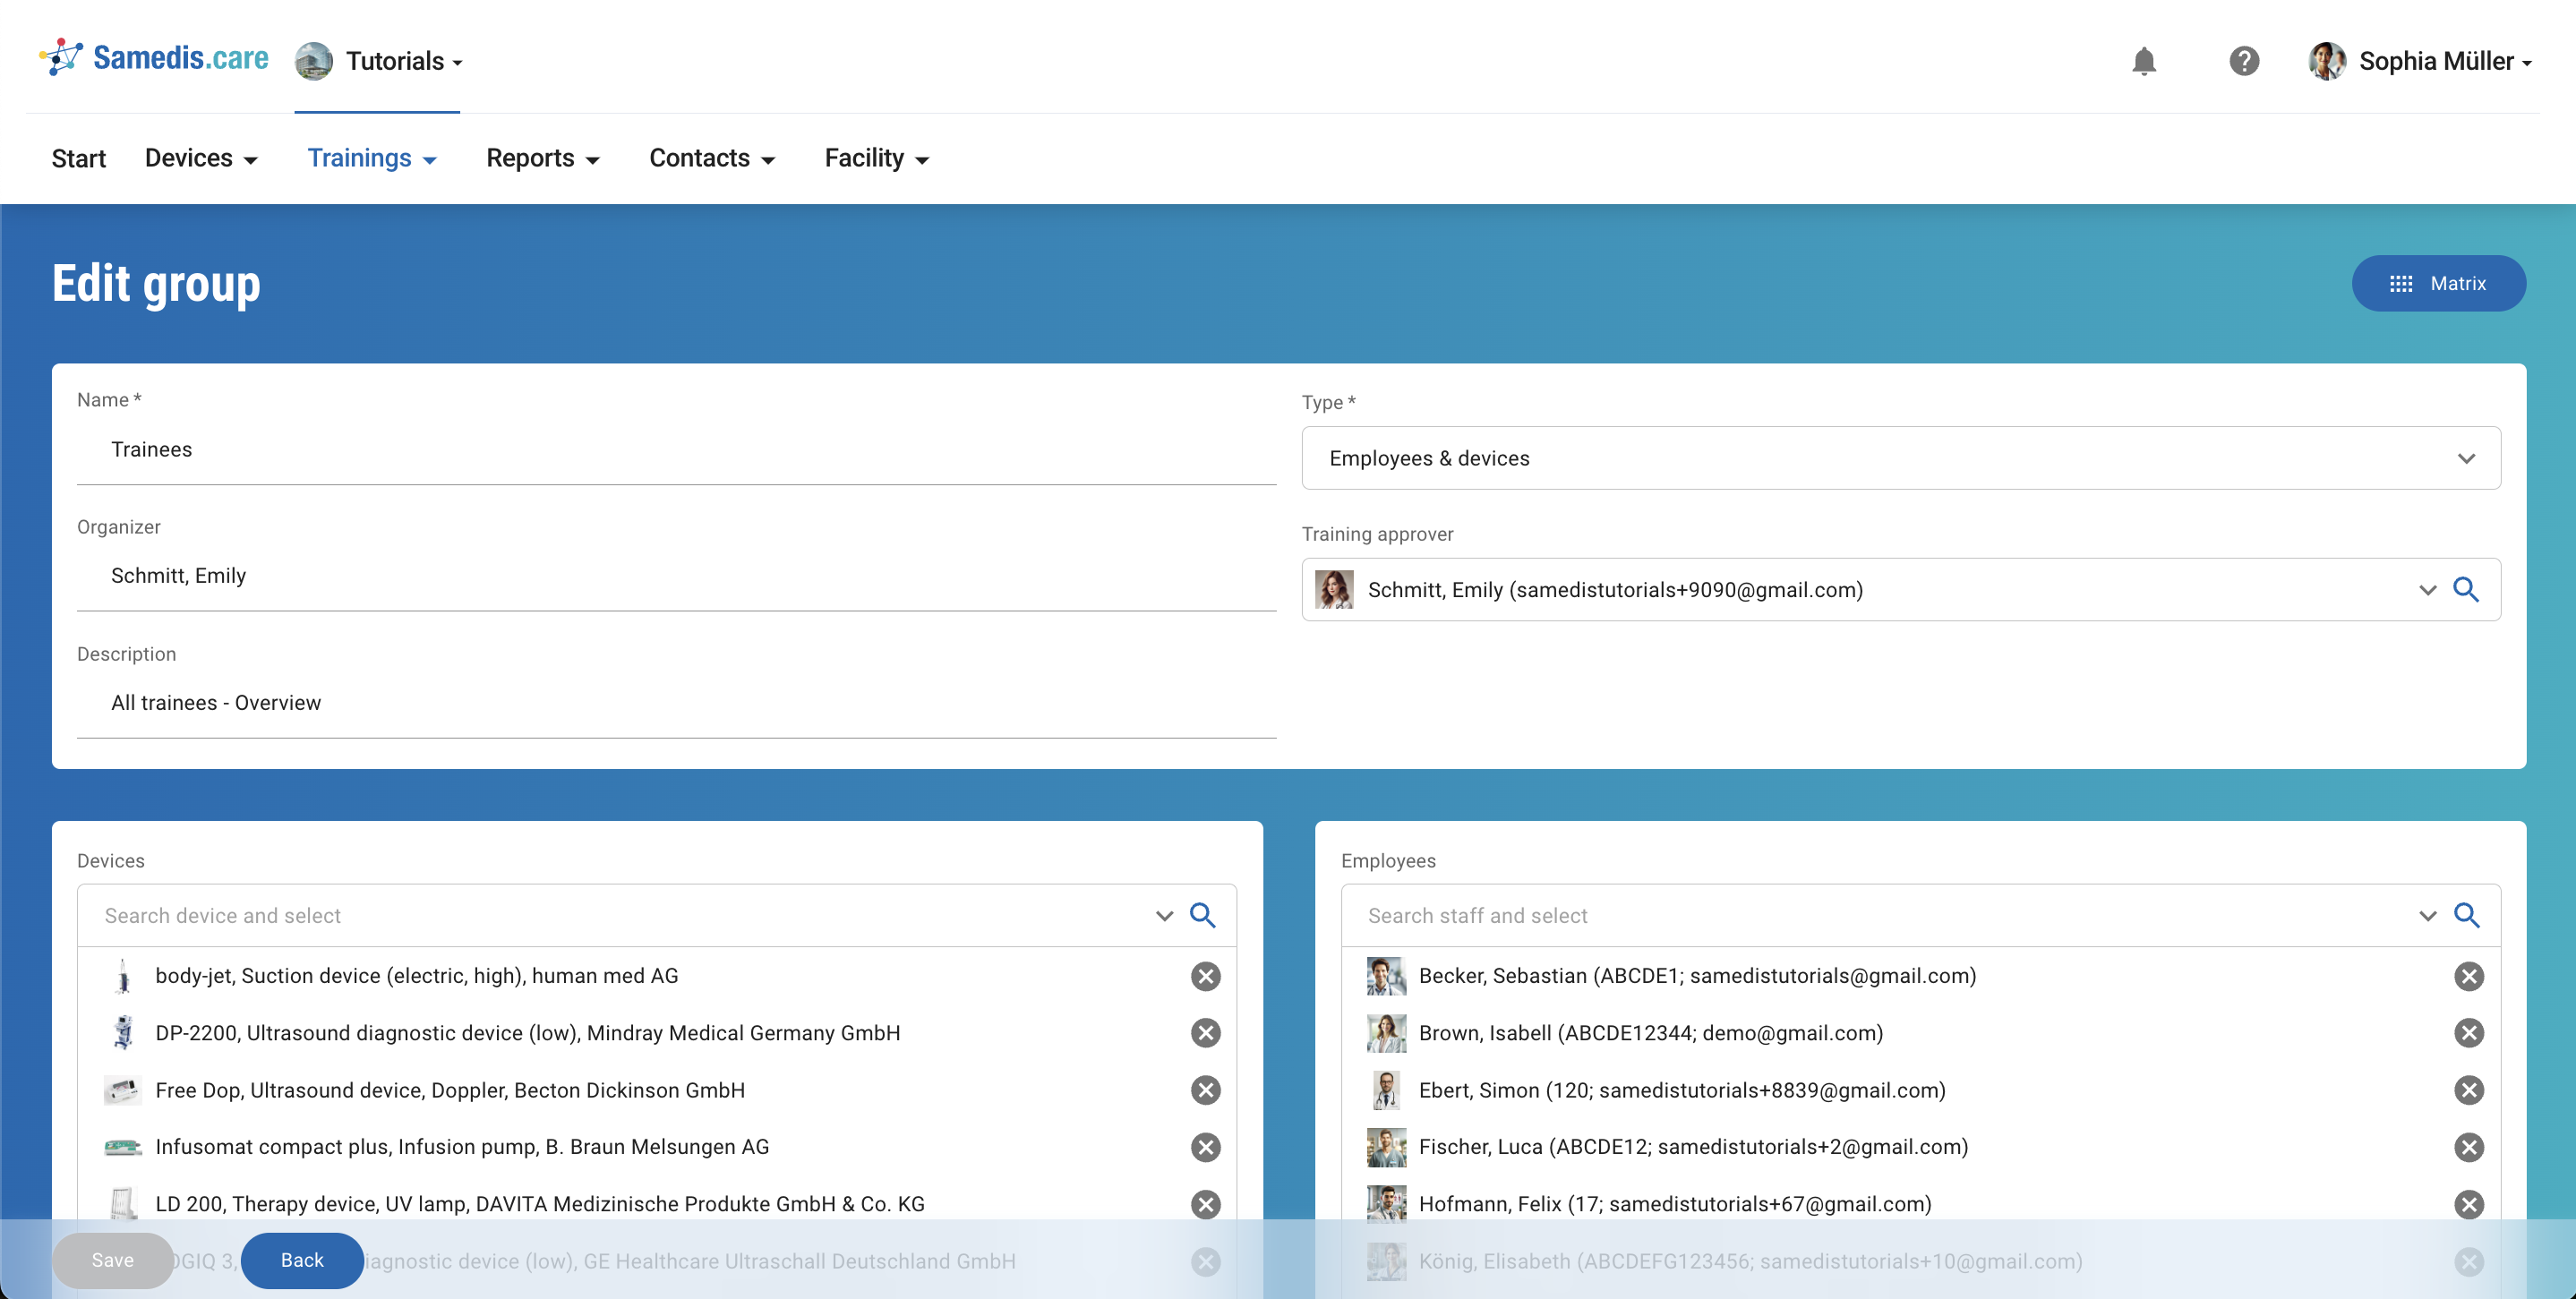
Task: Click the device search magnifier icon
Action: (1203, 915)
